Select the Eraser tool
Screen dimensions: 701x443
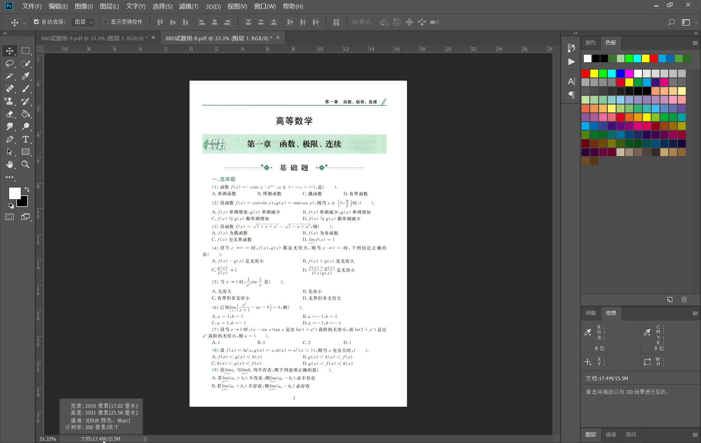click(9, 114)
